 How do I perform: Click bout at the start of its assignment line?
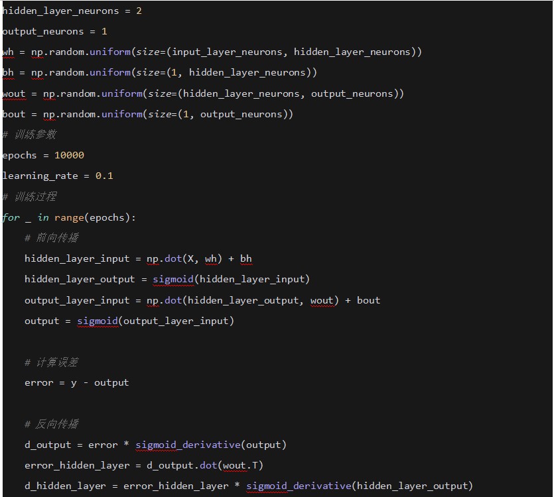tap(14, 114)
